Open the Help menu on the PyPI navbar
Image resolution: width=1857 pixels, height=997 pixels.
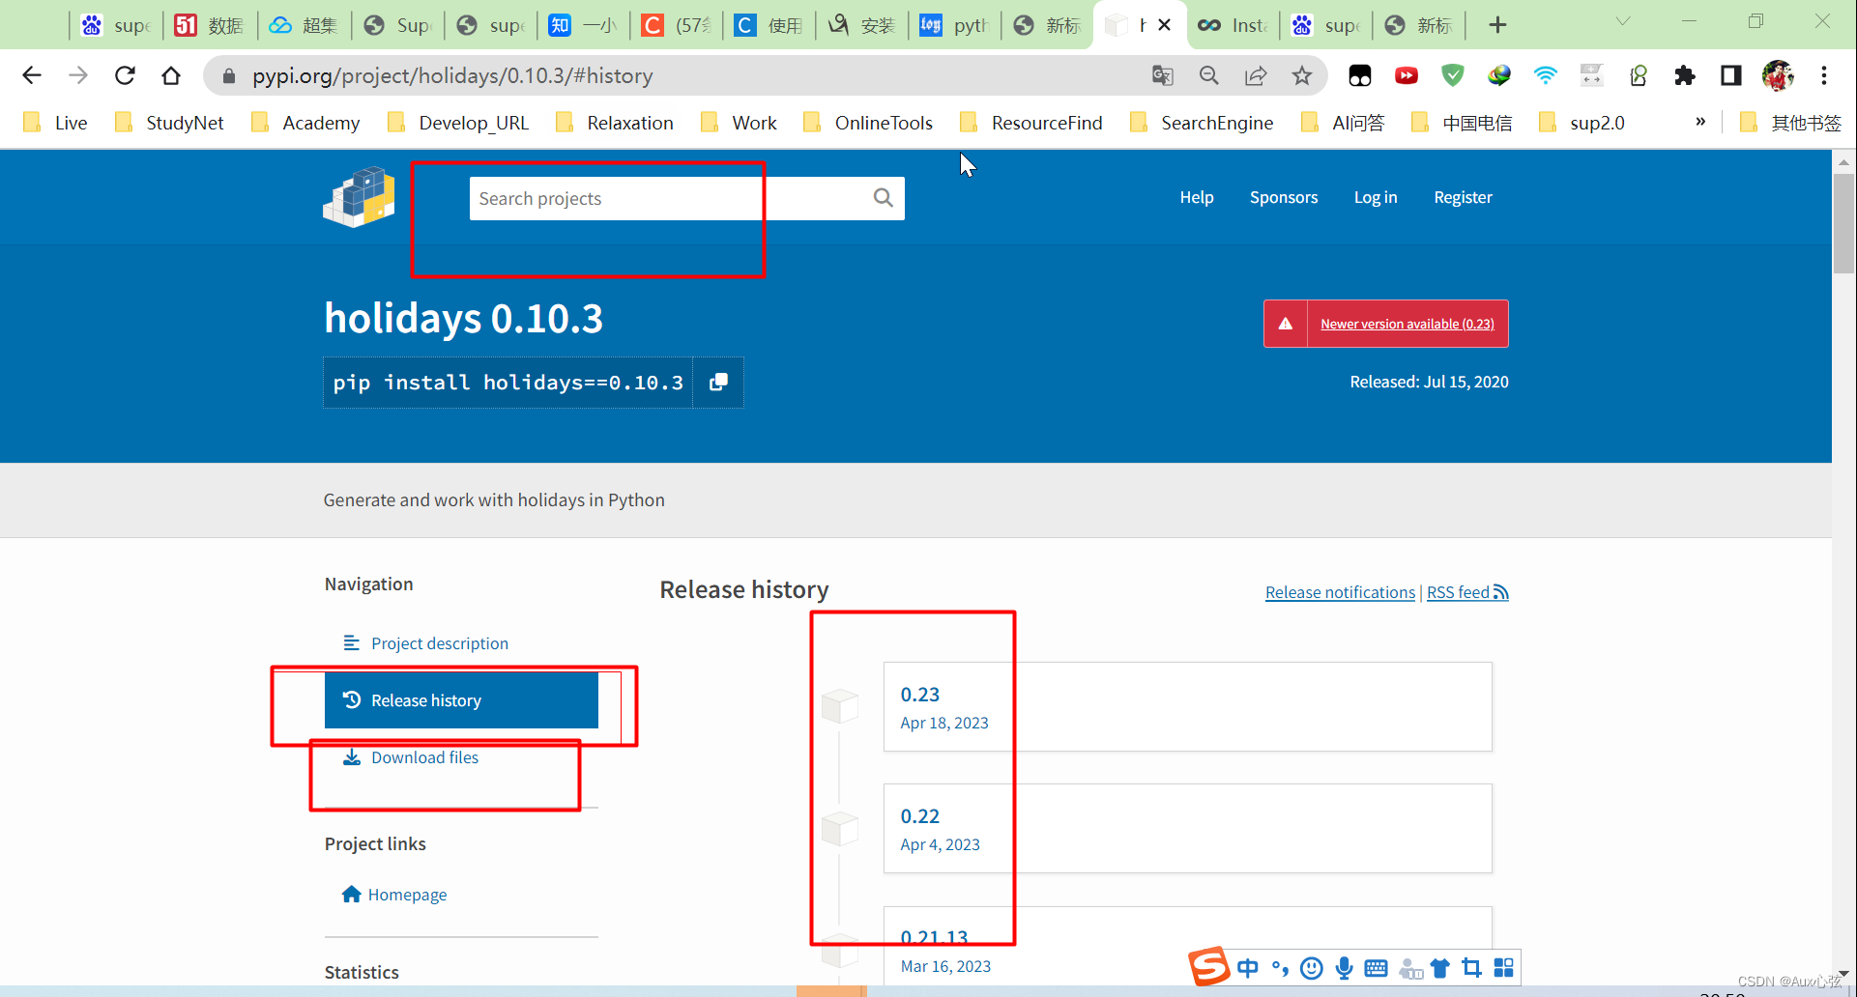point(1196,197)
